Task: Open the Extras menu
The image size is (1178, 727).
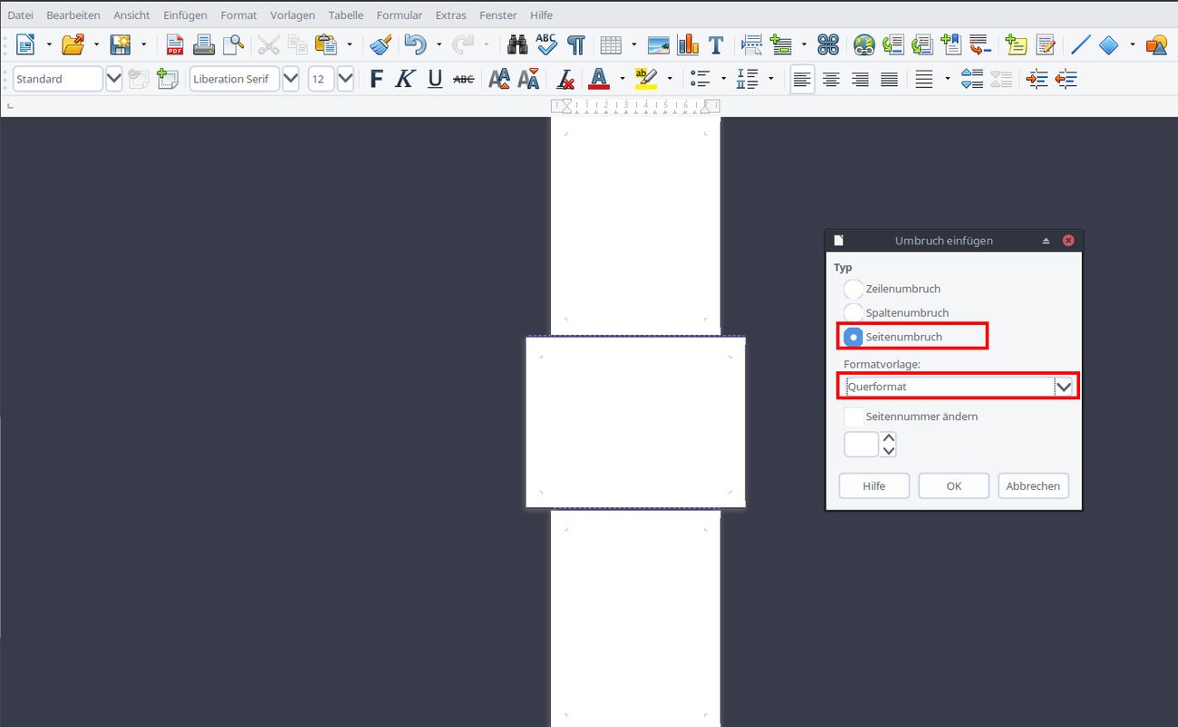Action: coord(450,14)
